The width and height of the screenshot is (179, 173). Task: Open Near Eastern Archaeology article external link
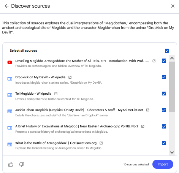[x=143, y=126]
